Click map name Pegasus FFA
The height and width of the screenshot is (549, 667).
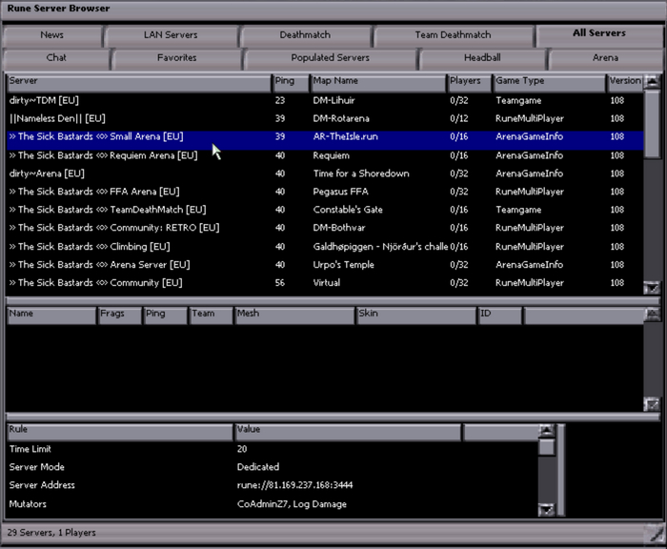click(x=341, y=192)
